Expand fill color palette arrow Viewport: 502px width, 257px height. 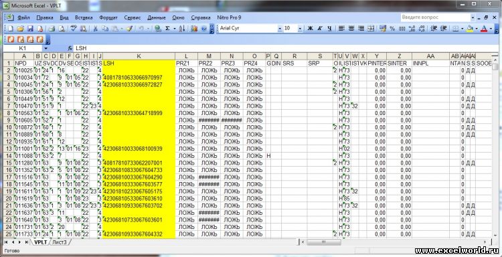tap(477, 29)
